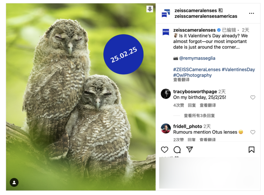Click the blue 25.02.25 circle on photo
264x195 pixels.
tap(124, 54)
